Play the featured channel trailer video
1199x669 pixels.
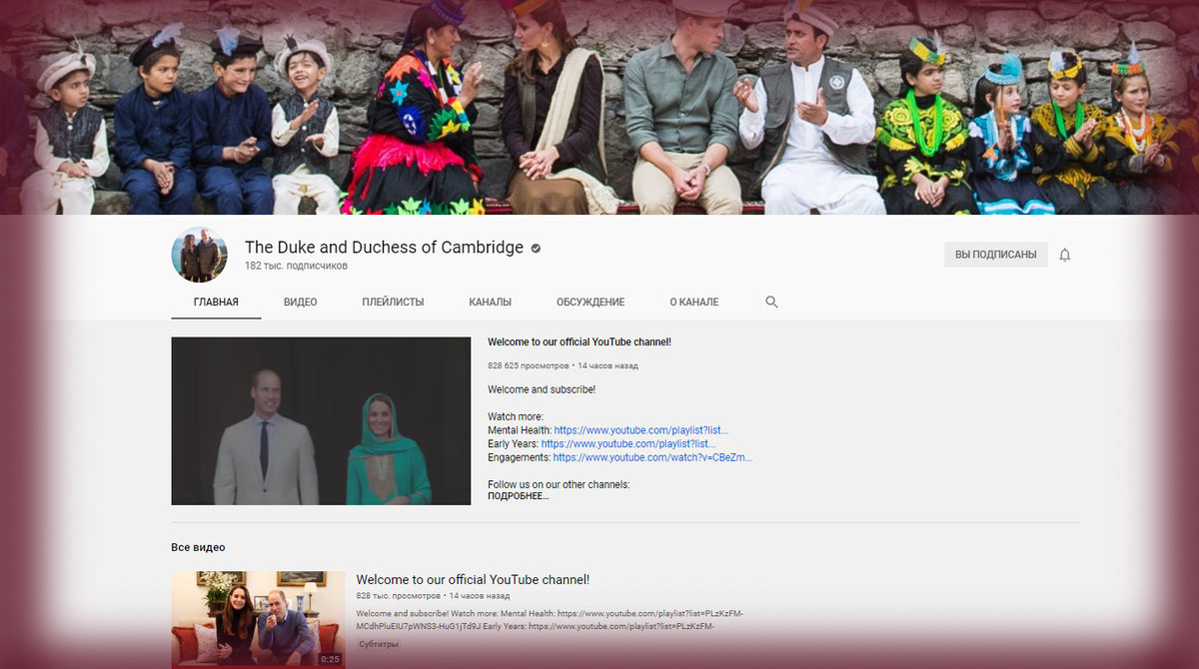coord(321,420)
